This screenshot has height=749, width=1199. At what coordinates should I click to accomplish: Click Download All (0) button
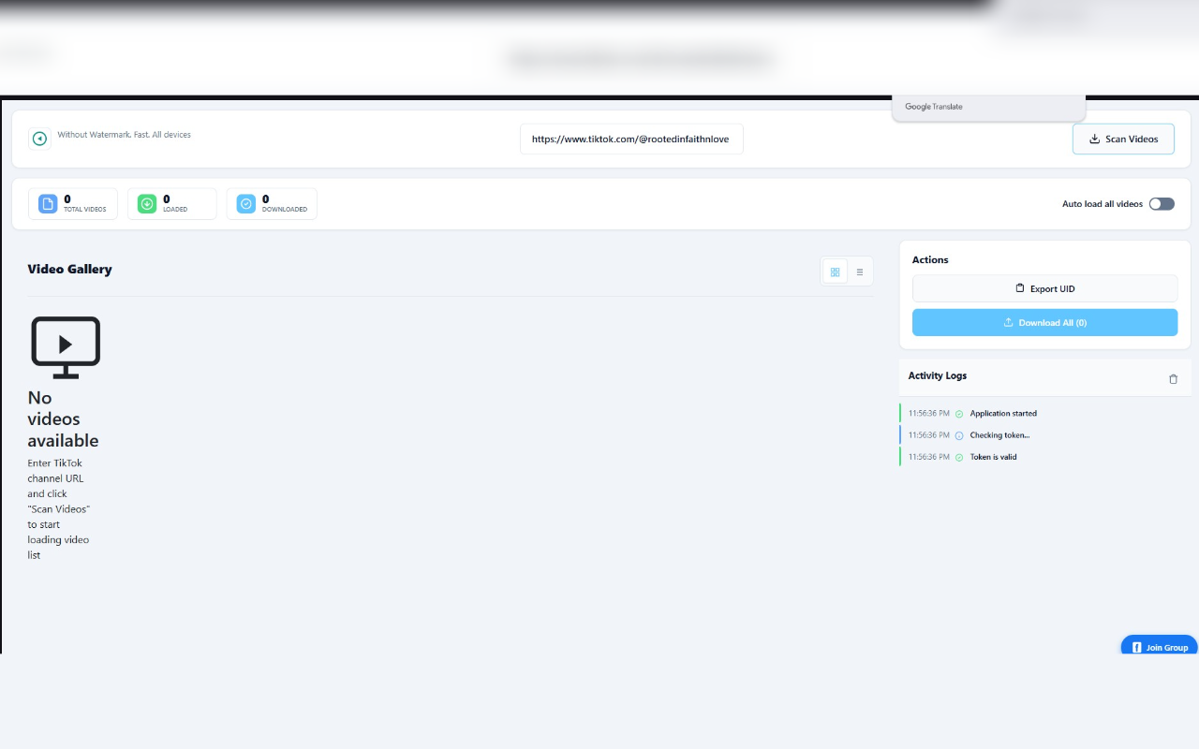(1044, 322)
